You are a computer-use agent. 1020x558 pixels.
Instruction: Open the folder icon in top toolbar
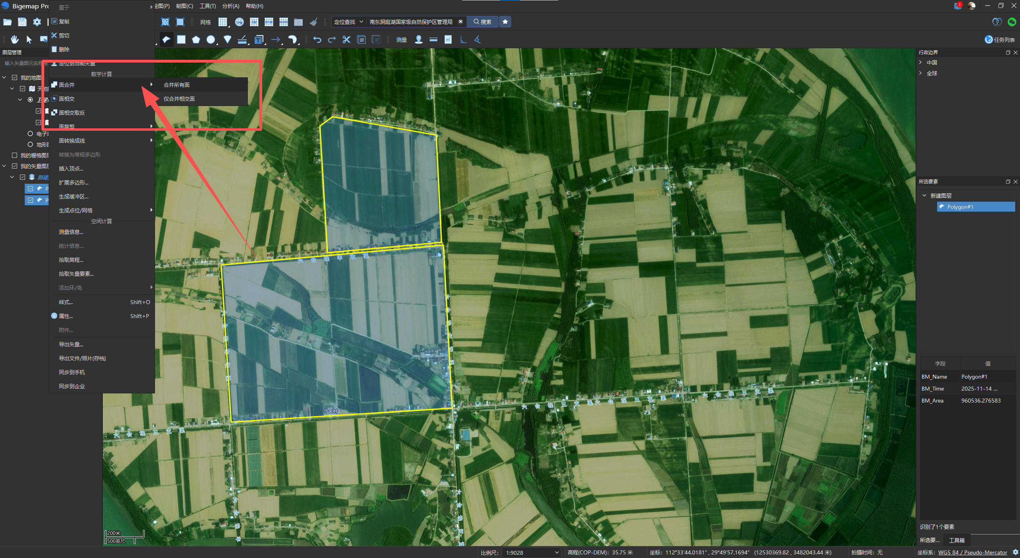pyautogui.click(x=8, y=22)
